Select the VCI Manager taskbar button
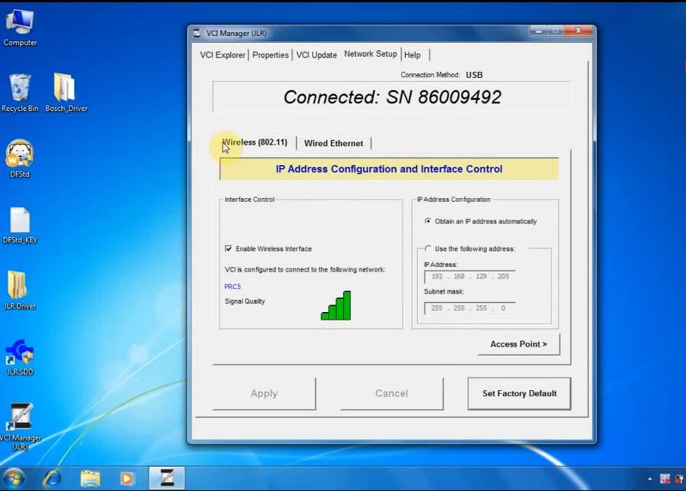 pos(167,478)
